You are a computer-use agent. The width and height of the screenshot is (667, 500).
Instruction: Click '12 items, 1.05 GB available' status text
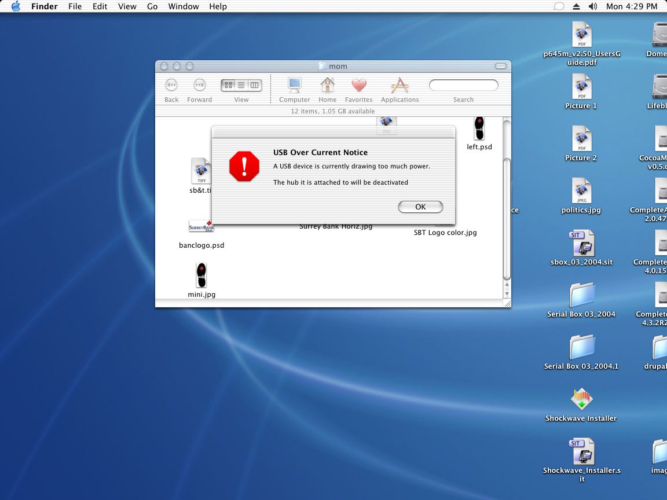pos(333,111)
